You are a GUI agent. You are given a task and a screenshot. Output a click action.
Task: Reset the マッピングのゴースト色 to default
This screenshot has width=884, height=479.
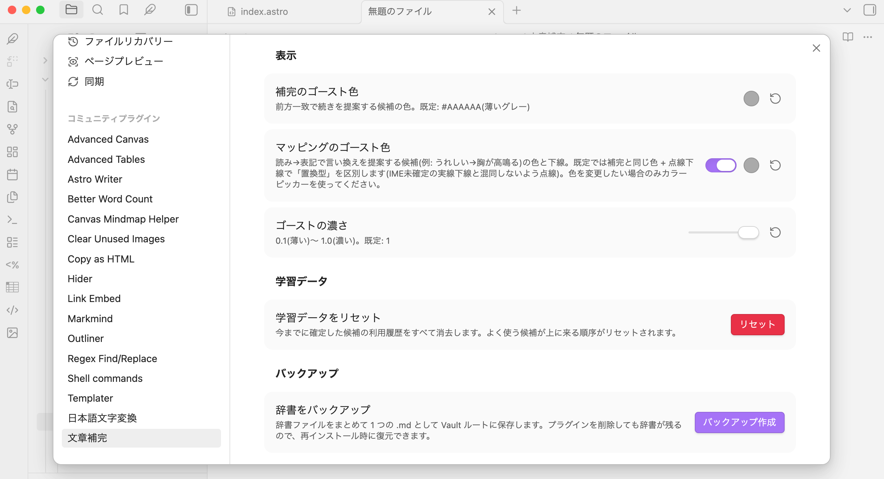tap(775, 165)
